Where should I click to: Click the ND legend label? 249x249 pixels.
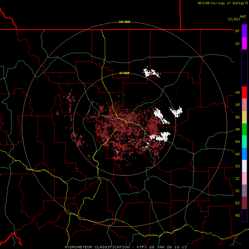pyautogui.click(x=237, y=216)
